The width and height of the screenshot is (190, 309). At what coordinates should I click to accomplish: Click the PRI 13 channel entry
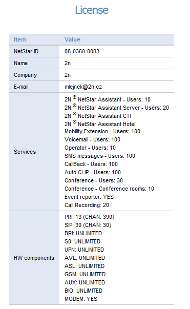tap(90, 217)
